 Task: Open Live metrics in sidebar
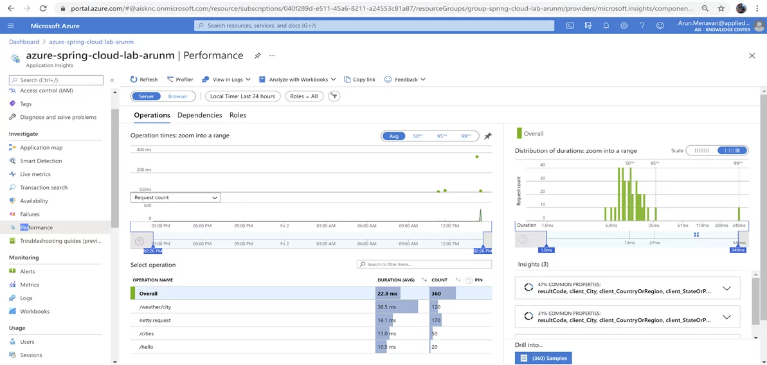[35, 174]
